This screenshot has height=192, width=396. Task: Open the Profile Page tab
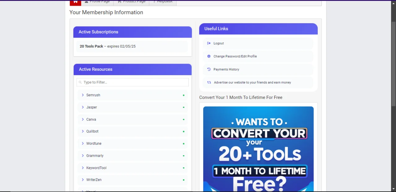pos(97,2)
